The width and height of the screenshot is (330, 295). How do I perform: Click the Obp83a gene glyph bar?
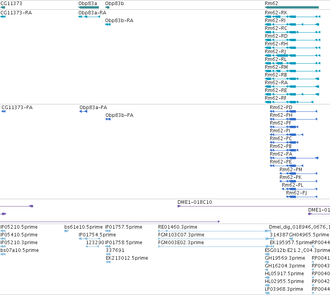[88, 7]
